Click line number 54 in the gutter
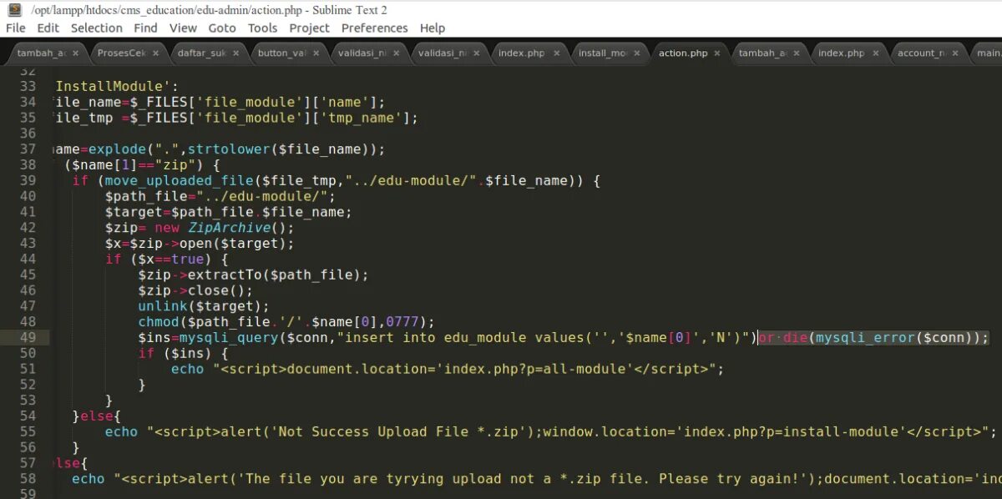The width and height of the screenshot is (1002, 499). 28,416
